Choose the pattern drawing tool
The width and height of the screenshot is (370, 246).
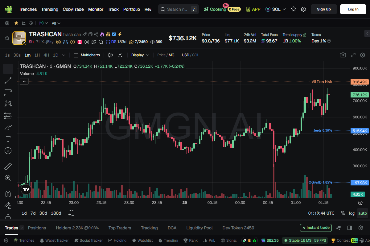(8, 104)
